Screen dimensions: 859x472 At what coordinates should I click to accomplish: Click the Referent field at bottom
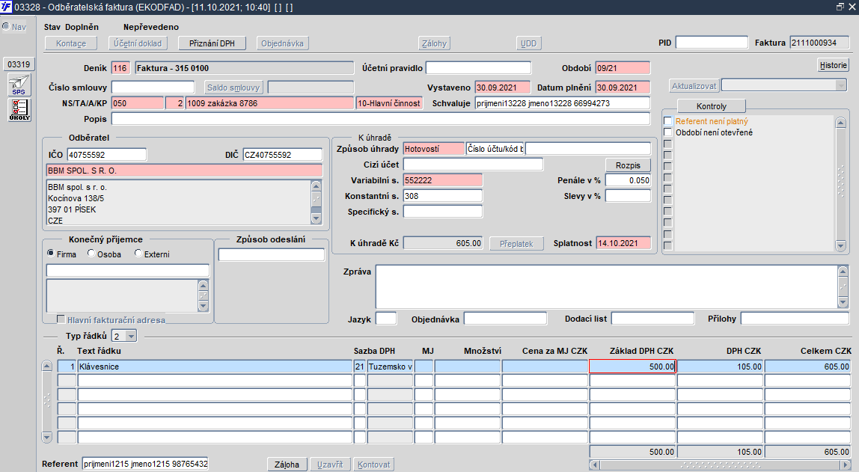[x=145, y=464]
